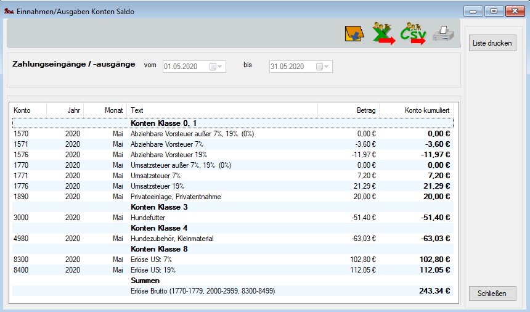Screen dimensions: 530x312
Task: Click into the end date field 31.05.2020
Action: [x=291, y=66]
